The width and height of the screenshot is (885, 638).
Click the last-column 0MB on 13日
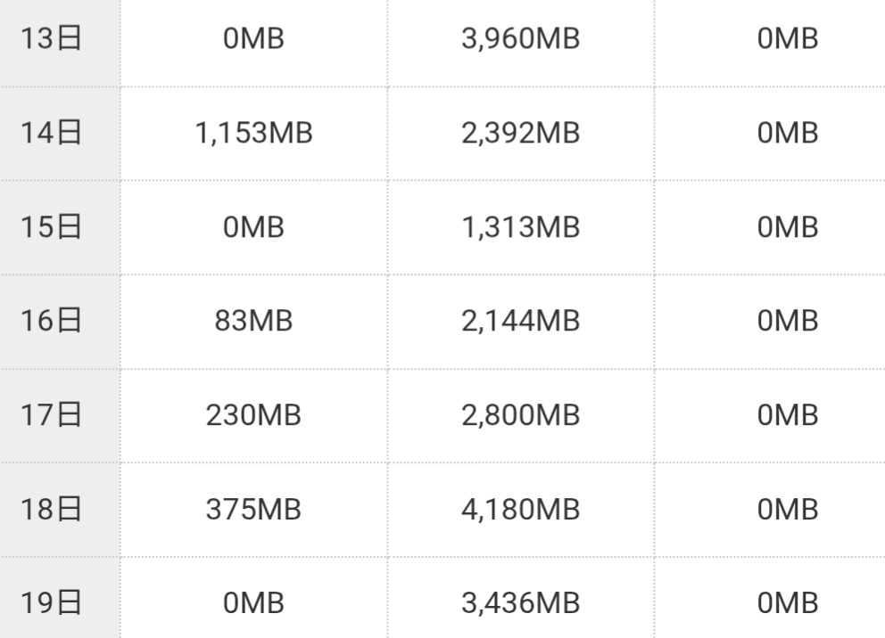pos(788,40)
